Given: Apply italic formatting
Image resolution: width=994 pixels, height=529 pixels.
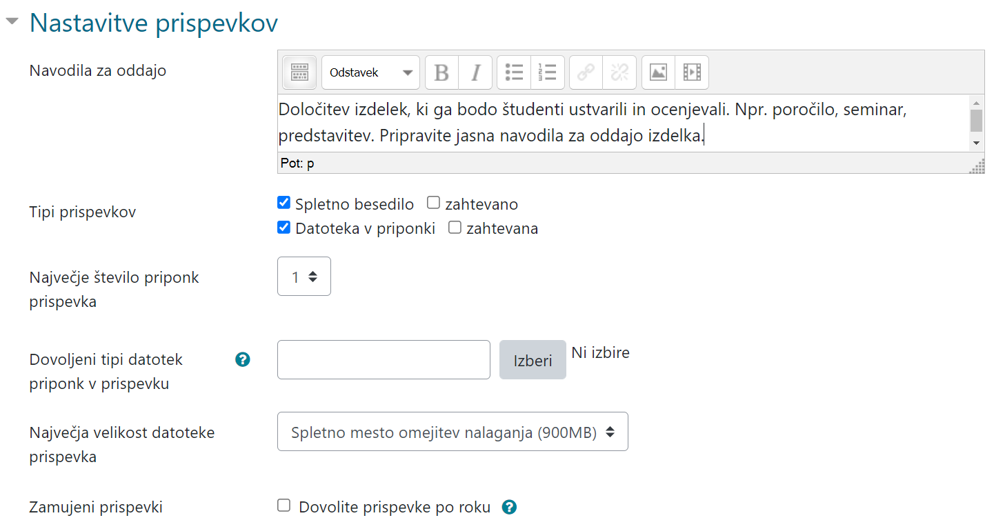Looking at the screenshot, I should [x=475, y=72].
